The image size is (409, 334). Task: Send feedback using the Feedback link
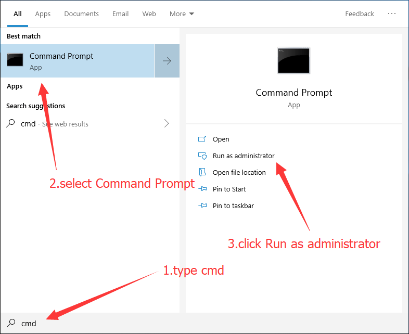[x=360, y=14]
